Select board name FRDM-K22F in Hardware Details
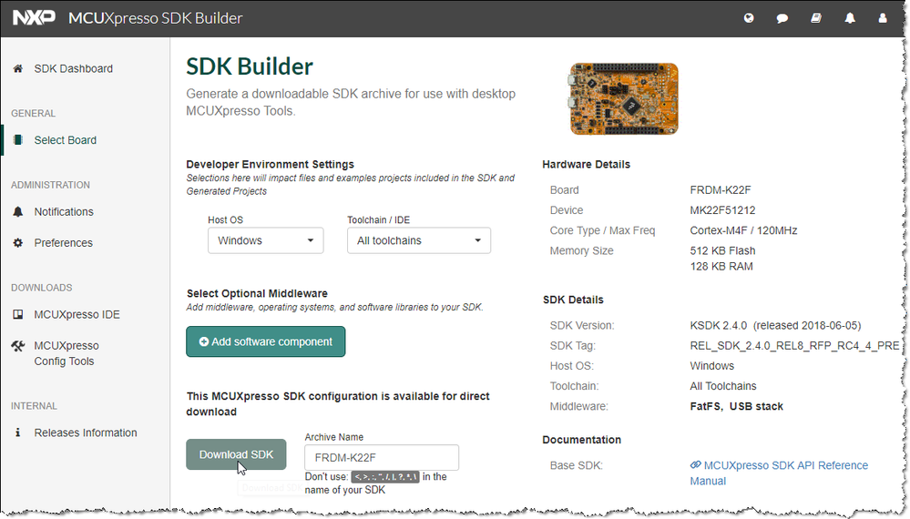The width and height of the screenshot is (910, 519). [721, 189]
